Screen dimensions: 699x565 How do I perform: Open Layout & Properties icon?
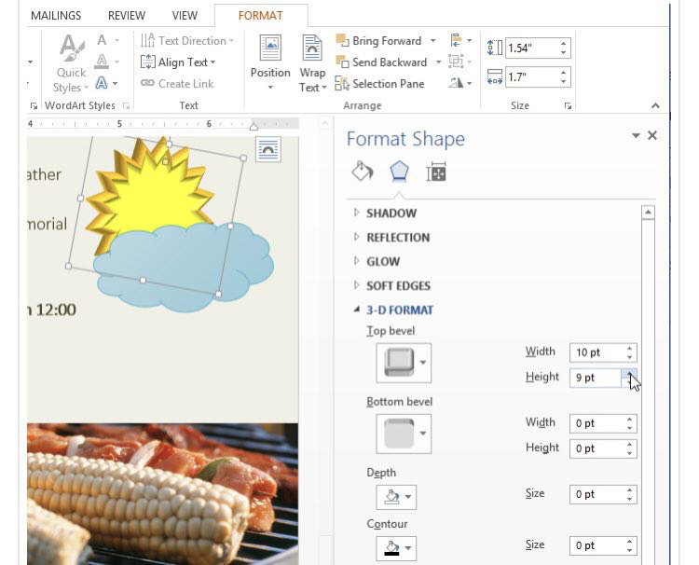[x=435, y=172]
